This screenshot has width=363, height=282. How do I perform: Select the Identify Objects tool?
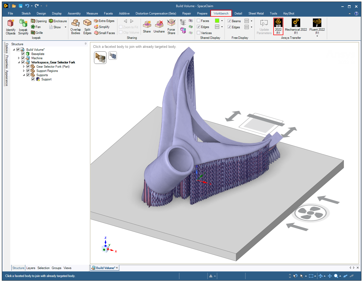11,26
